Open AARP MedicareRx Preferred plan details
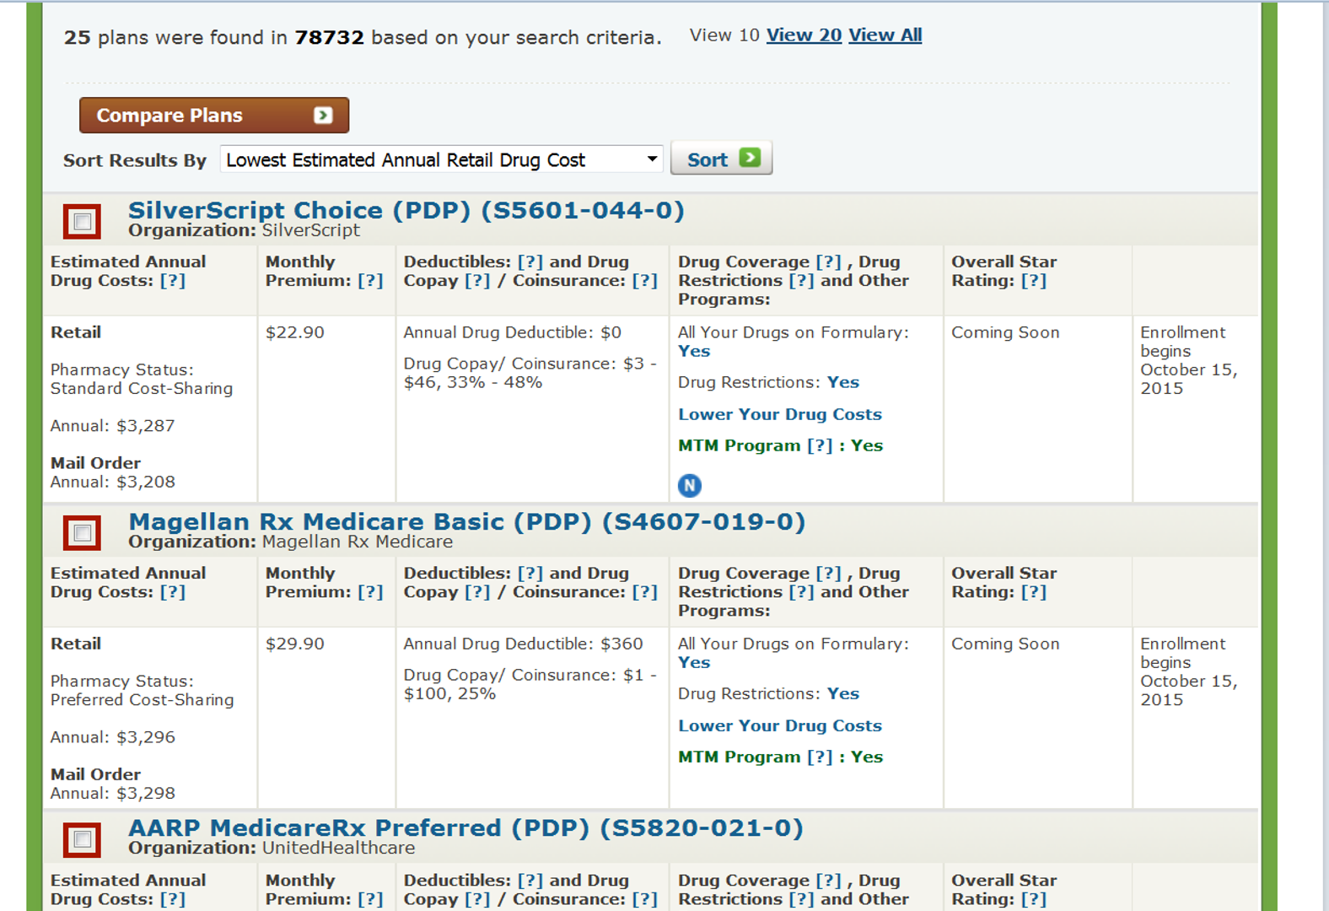This screenshot has height=911, width=1329. point(465,828)
